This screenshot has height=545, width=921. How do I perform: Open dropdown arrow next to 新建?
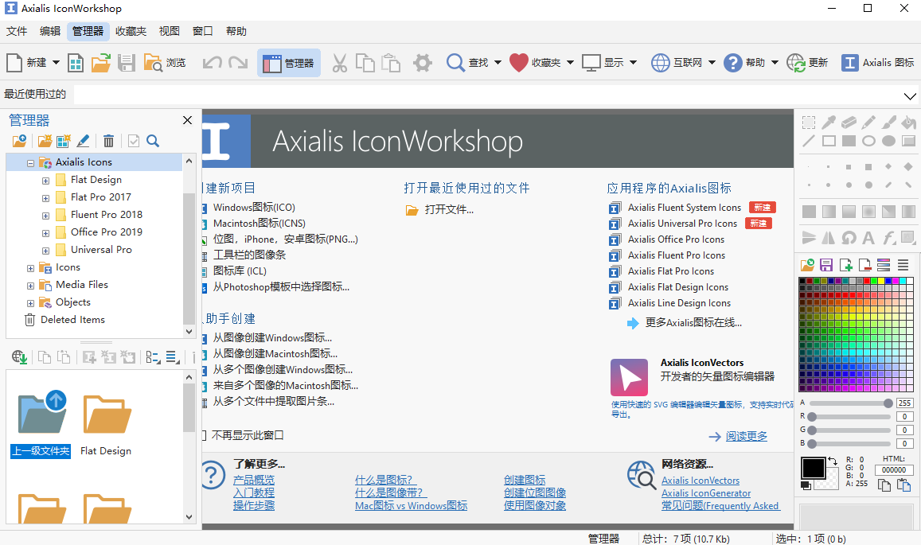[x=56, y=62]
